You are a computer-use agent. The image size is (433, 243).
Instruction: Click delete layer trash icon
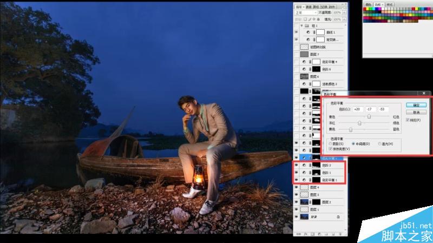pos(340,234)
